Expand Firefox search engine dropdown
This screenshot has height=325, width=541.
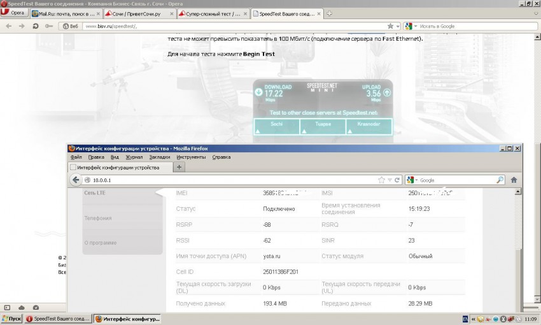416,180
